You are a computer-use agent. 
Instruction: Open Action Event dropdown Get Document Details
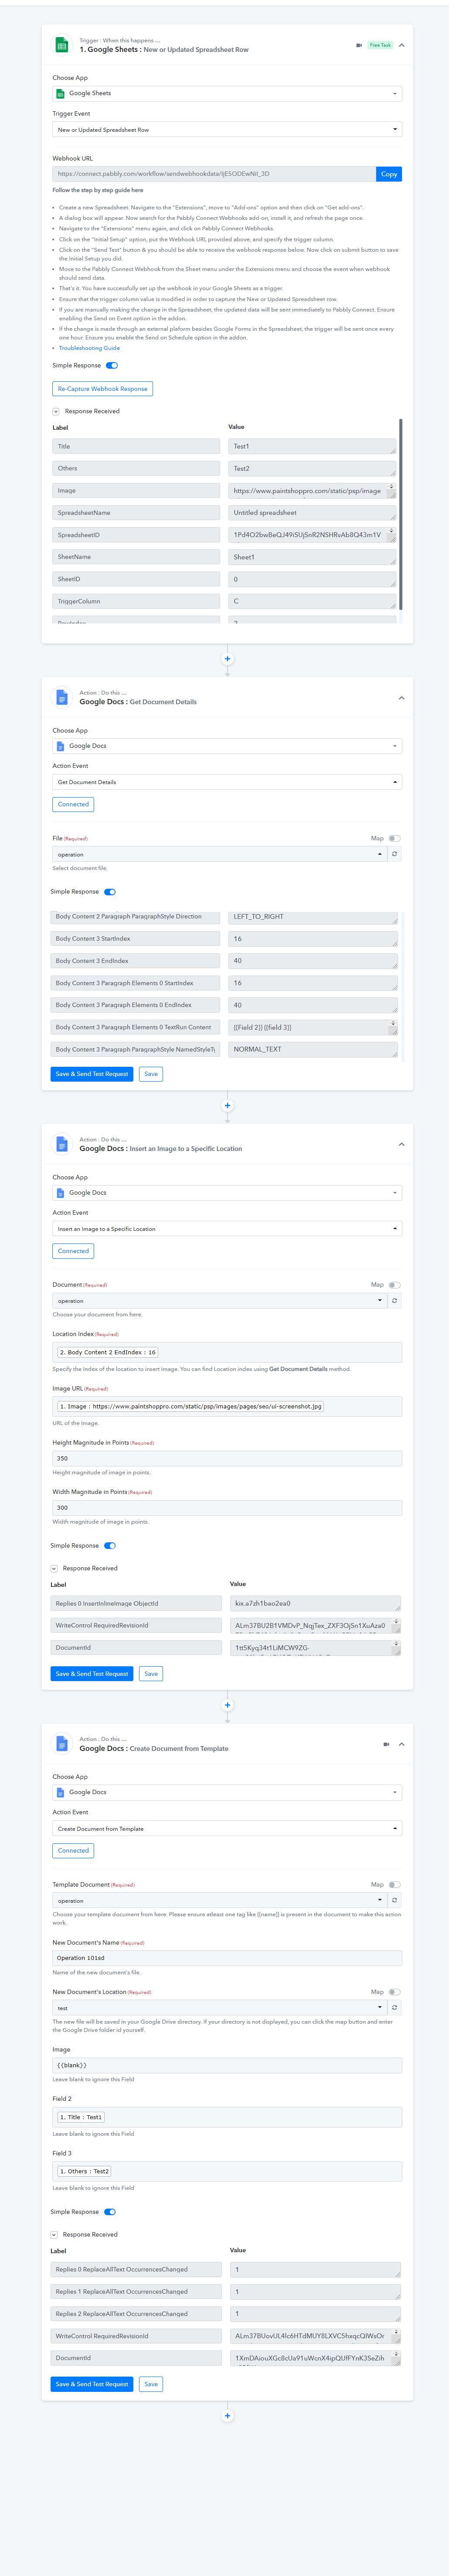(x=227, y=782)
